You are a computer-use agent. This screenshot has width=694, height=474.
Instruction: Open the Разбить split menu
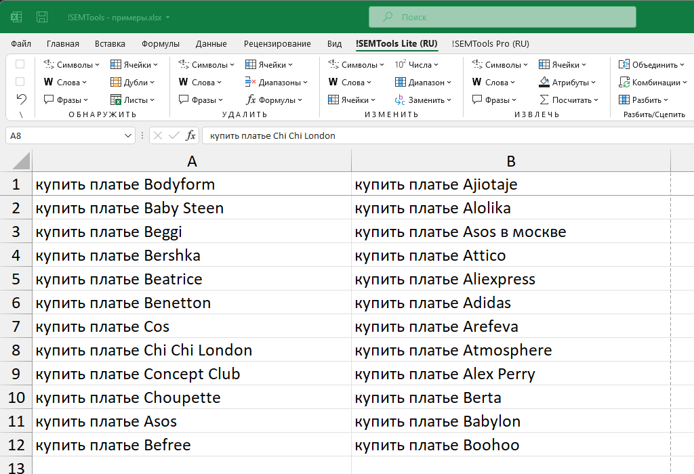click(x=644, y=100)
